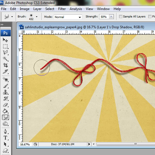The width and height of the screenshot is (155, 155).
Task: Click the Ps logo atop toolbox
Action: tap(6, 33)
